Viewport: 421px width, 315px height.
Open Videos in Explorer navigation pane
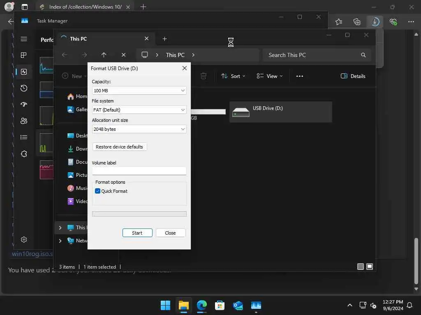(x=77, y=201)
